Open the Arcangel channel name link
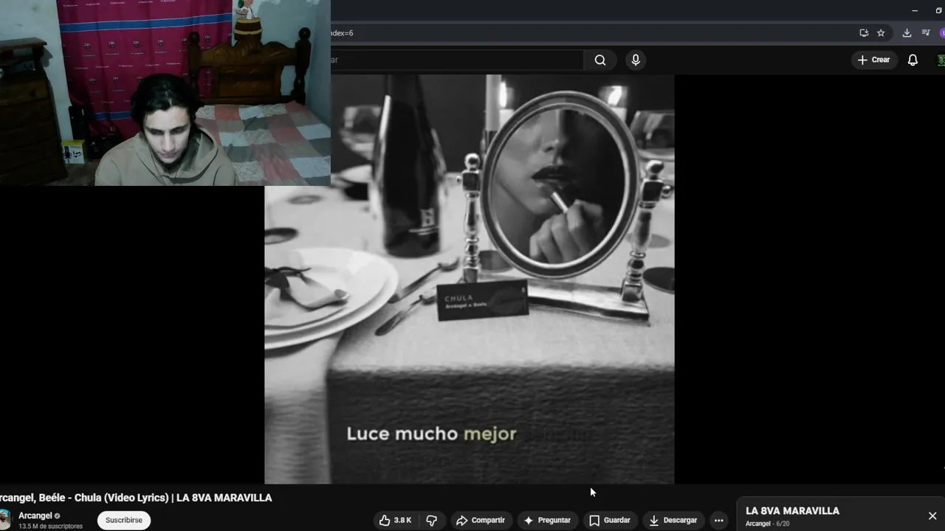945x531 pixels. 35,516
